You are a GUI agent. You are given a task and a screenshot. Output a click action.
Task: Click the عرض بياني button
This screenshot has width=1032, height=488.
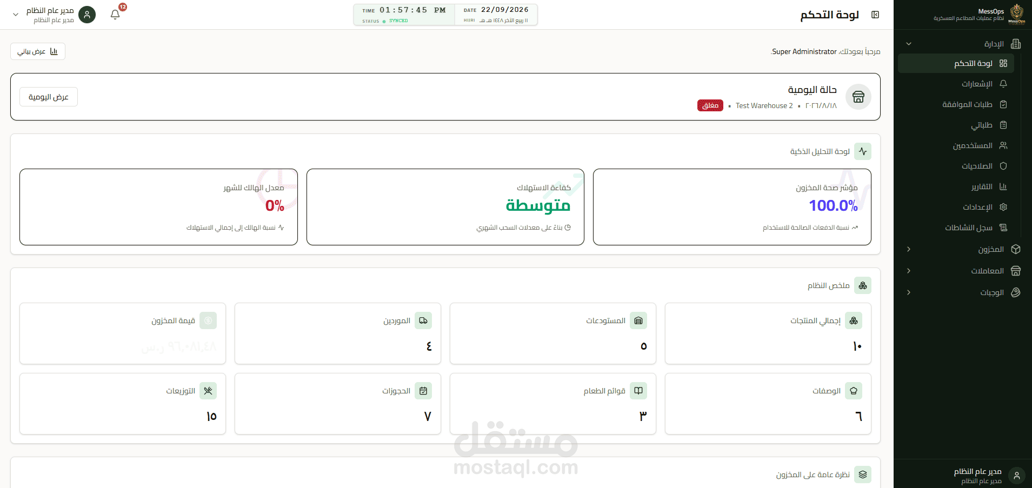pos(38,51)
